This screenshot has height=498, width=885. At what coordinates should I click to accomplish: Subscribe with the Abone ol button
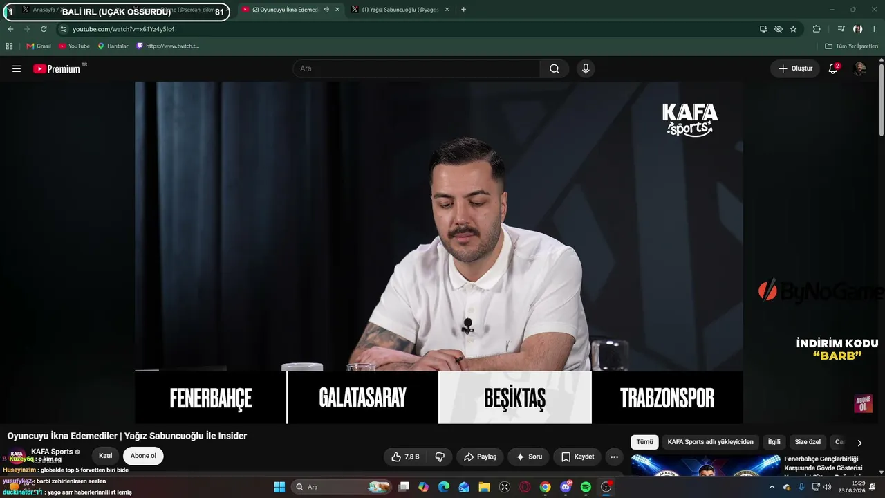click(143, 456)
